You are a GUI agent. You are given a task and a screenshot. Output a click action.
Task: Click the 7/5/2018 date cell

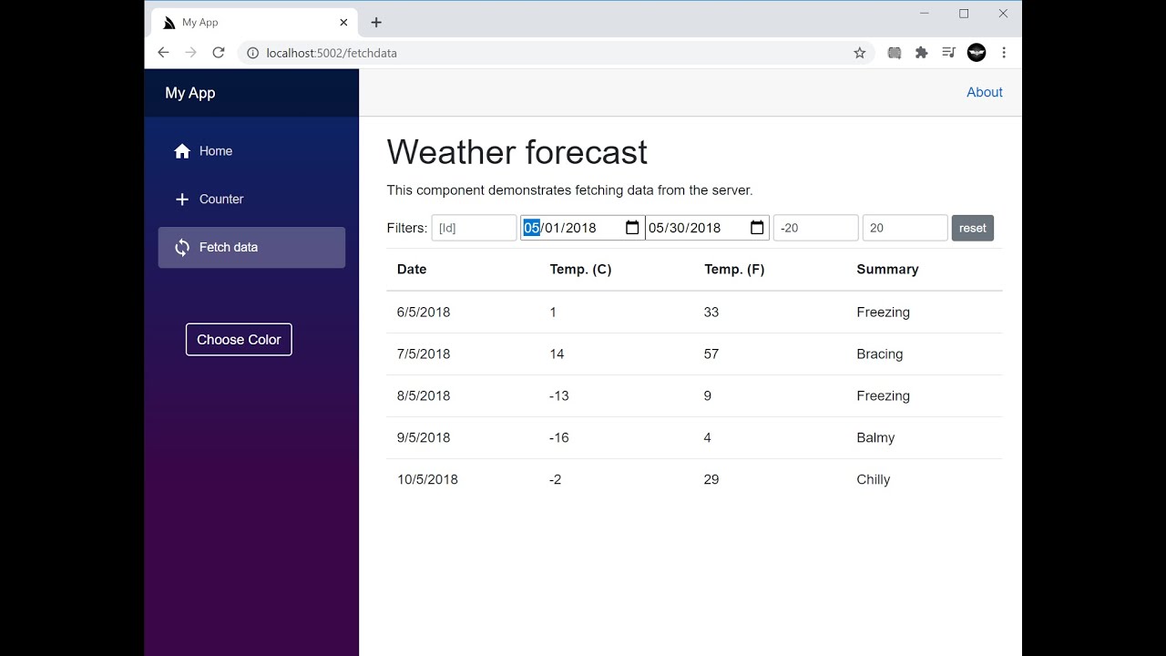[424, 354]
